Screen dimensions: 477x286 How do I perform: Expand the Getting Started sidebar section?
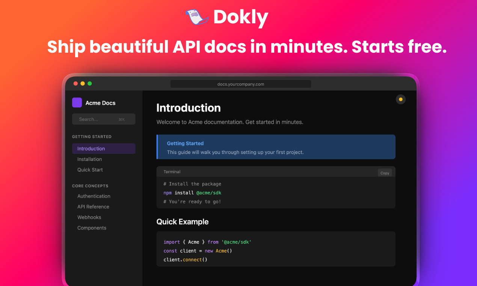tap(92, 136)
